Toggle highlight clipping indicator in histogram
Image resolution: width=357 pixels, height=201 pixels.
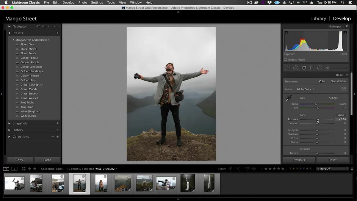click(345, 33)
